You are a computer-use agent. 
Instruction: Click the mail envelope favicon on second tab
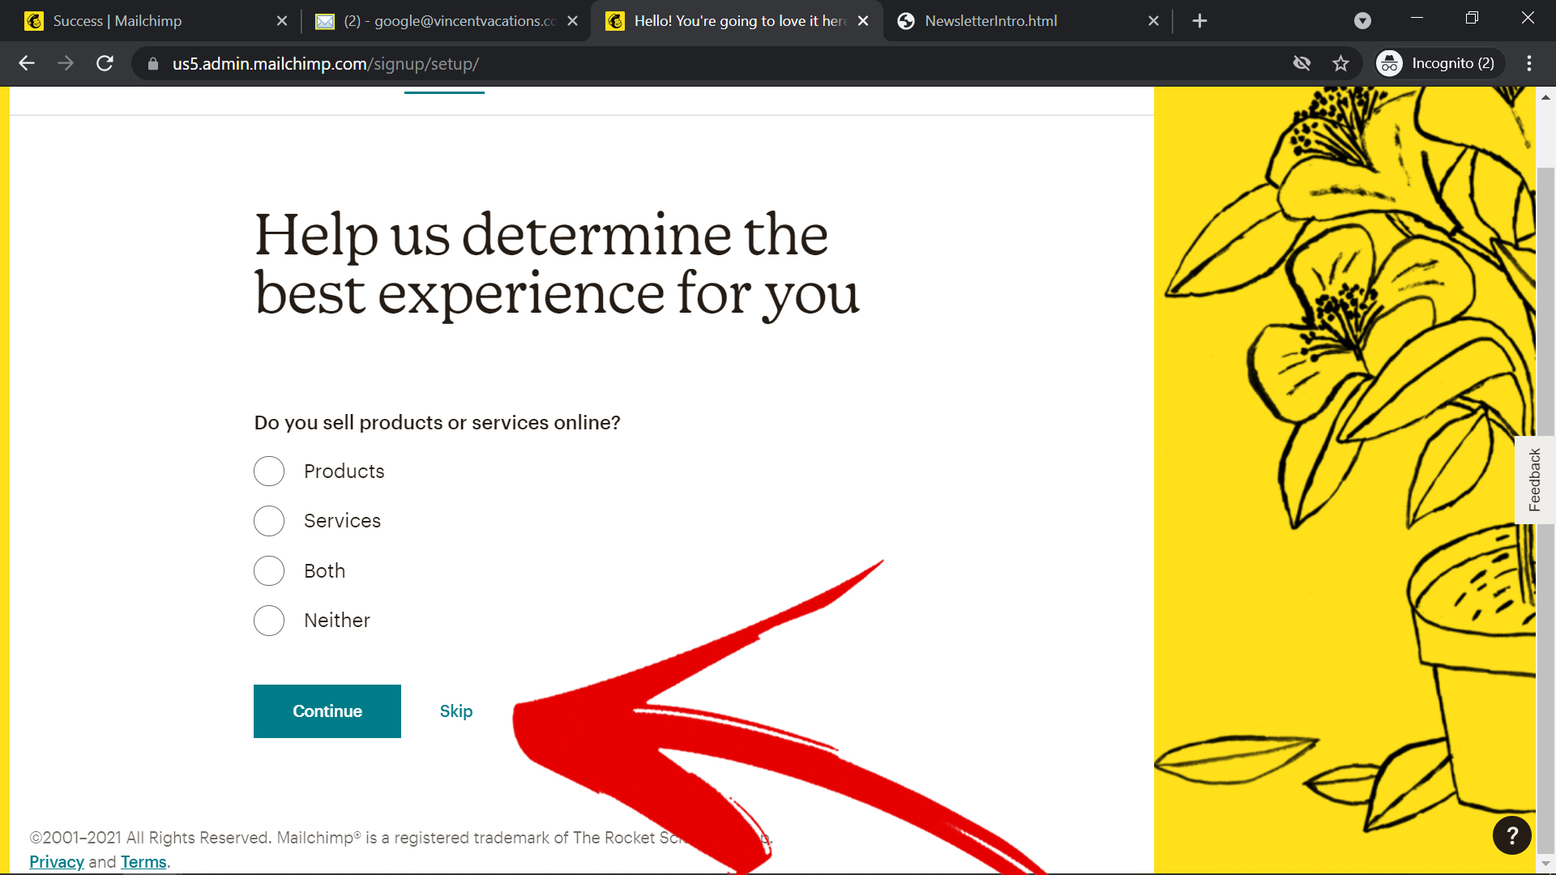pos(325,21)
